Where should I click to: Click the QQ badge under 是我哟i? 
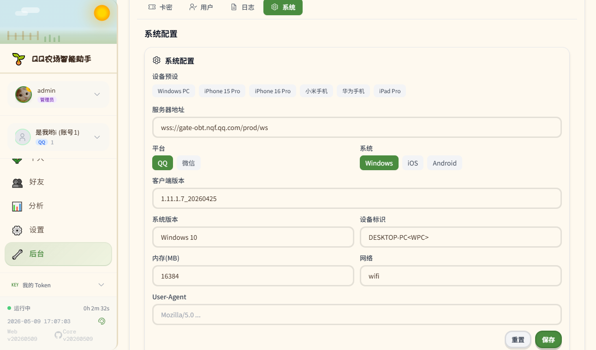[42, 142]
